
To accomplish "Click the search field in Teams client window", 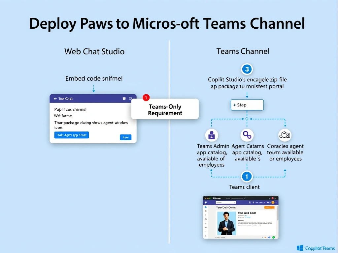I will 226,203.
